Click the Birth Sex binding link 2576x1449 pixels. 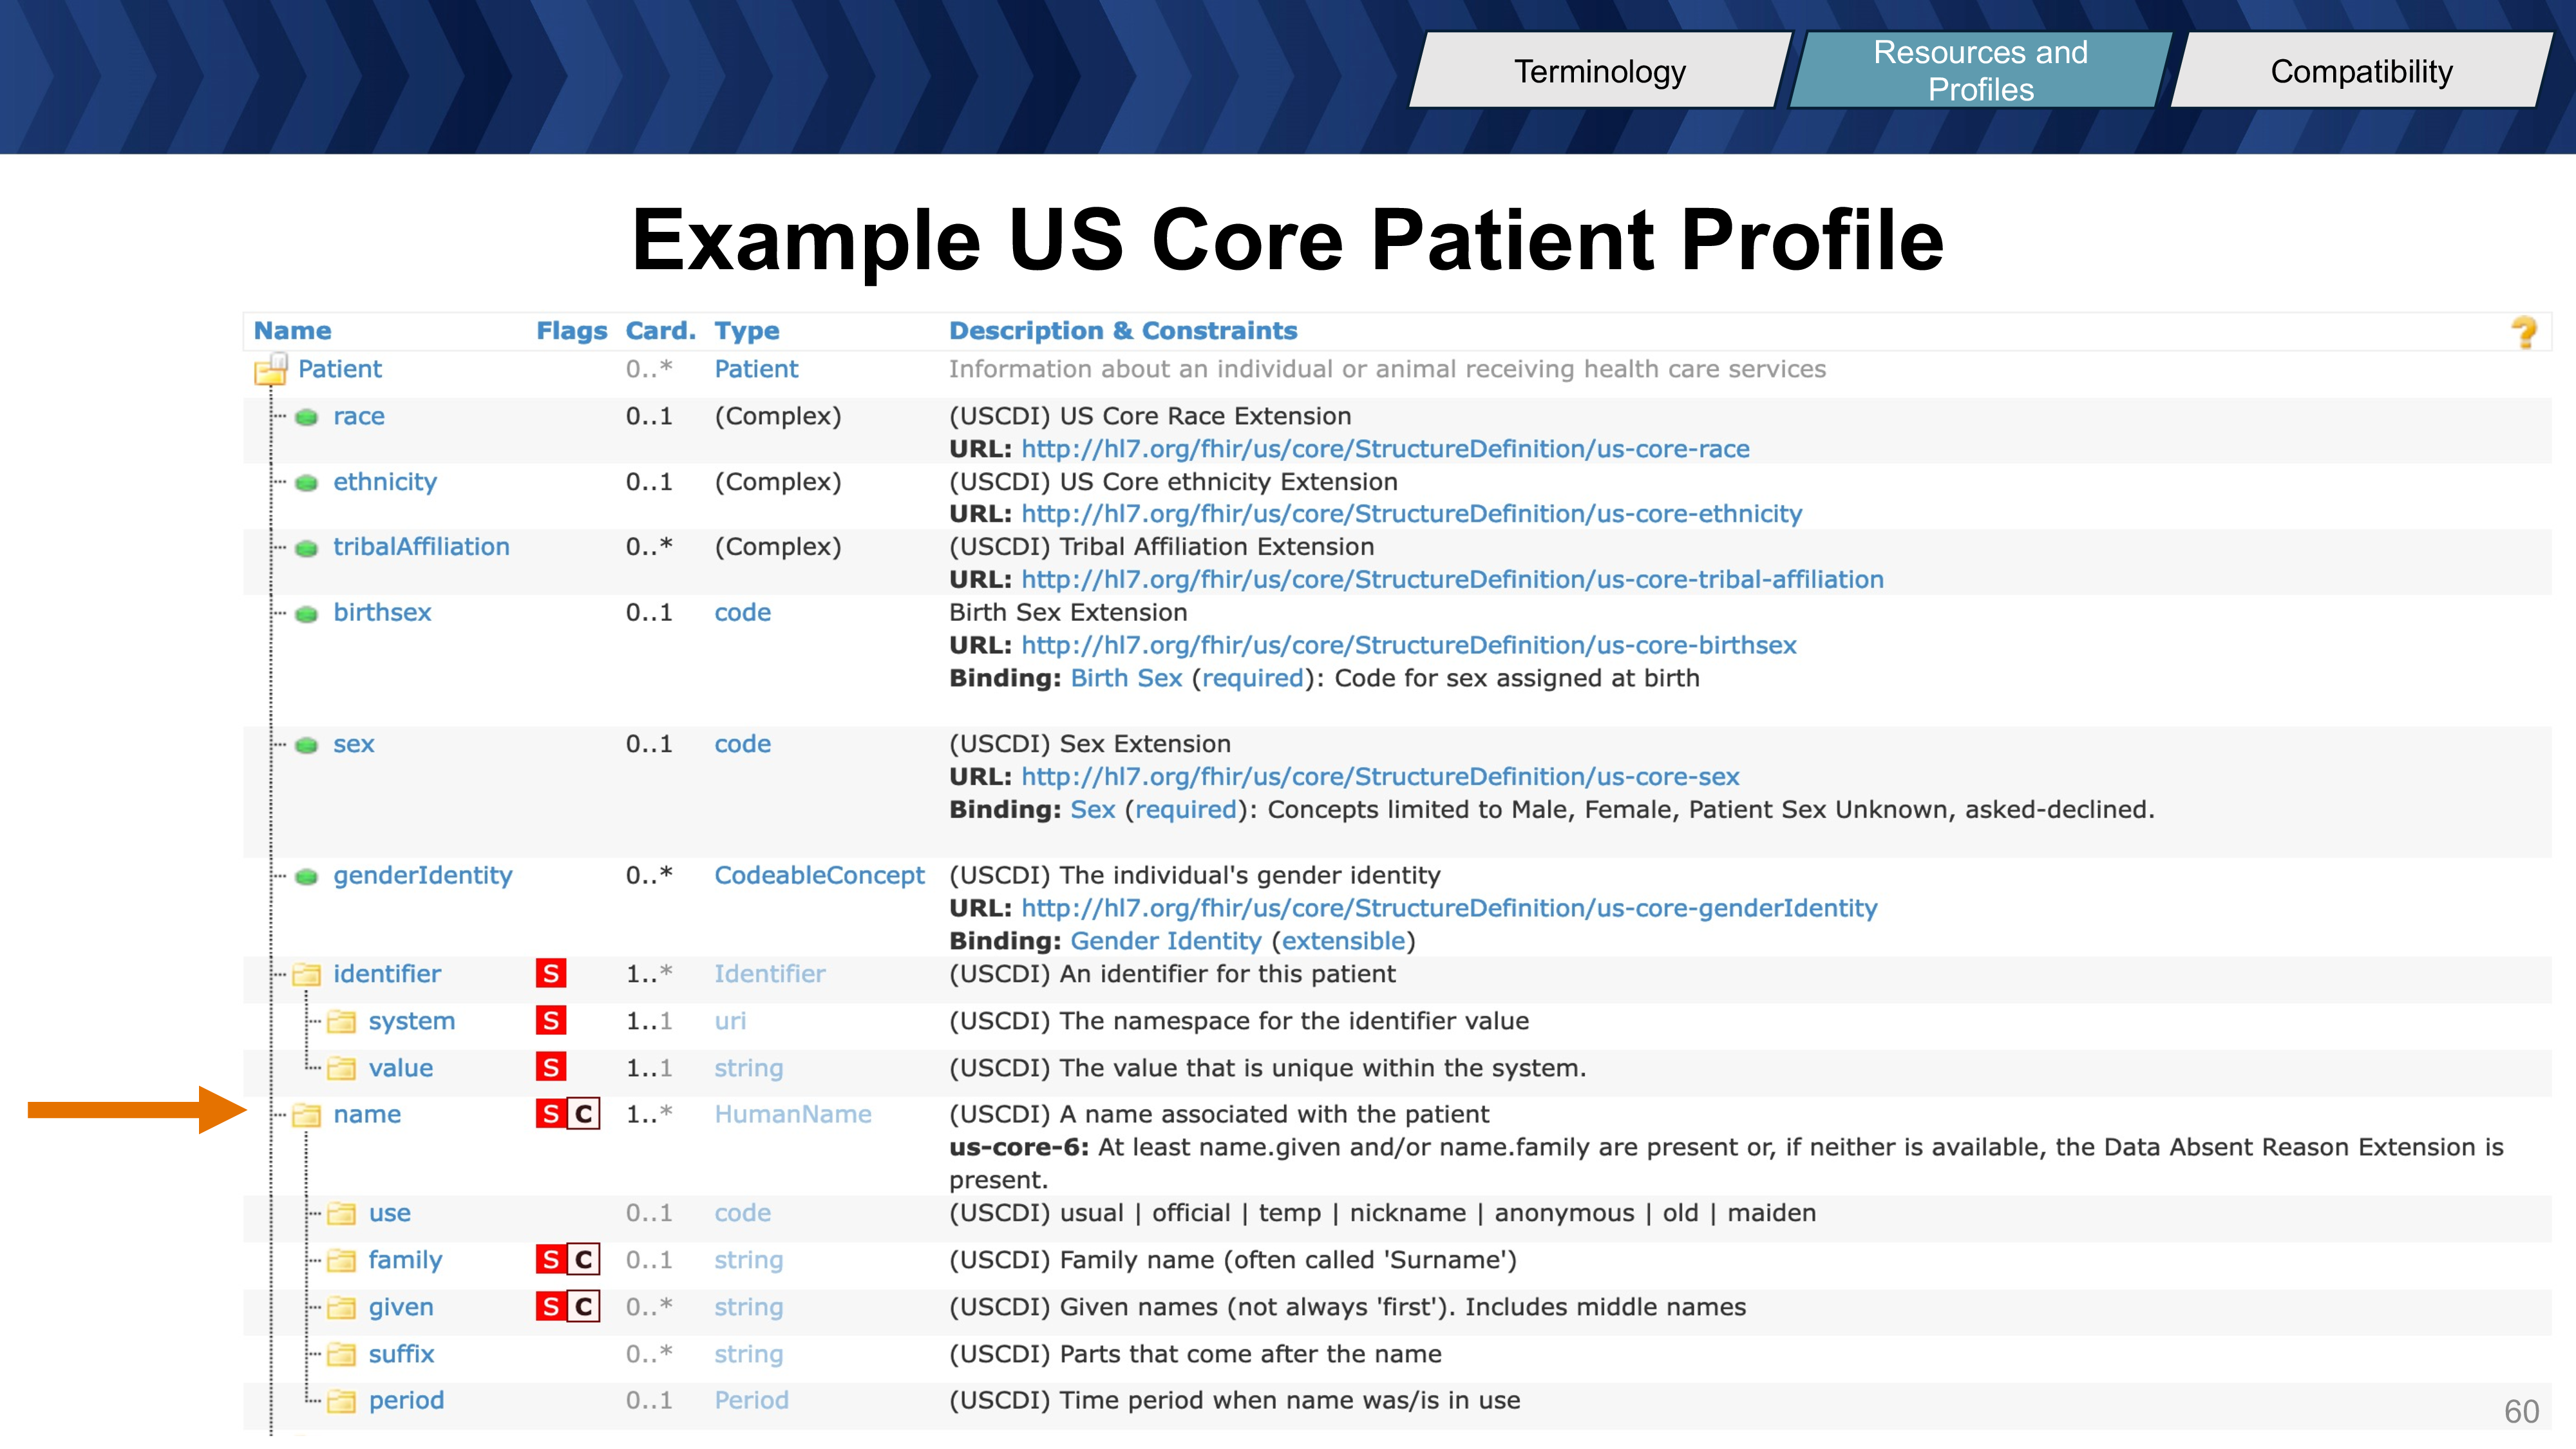coord(1126,678)
